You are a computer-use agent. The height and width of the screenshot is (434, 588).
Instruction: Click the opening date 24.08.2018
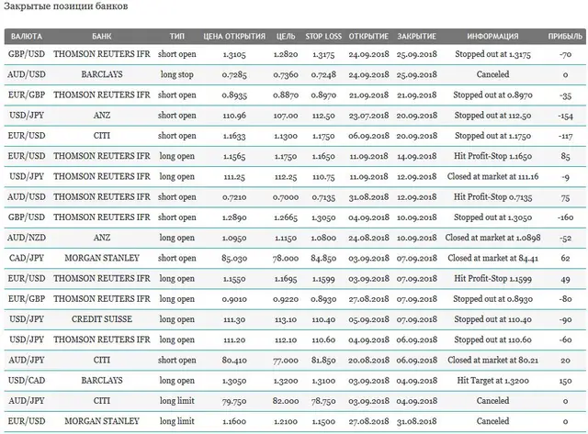(368, 238)
